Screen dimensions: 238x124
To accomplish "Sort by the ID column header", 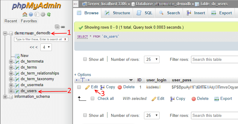I will pyautogui.click(x=139, y=80).
